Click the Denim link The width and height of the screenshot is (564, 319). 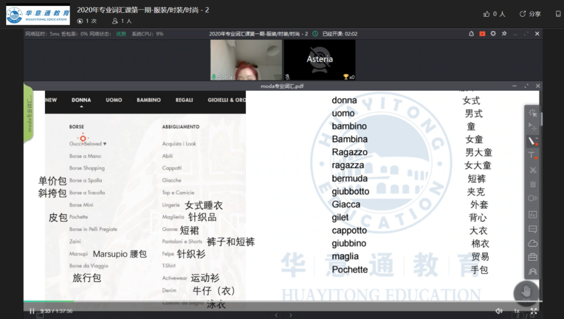(x=169, y=290)
